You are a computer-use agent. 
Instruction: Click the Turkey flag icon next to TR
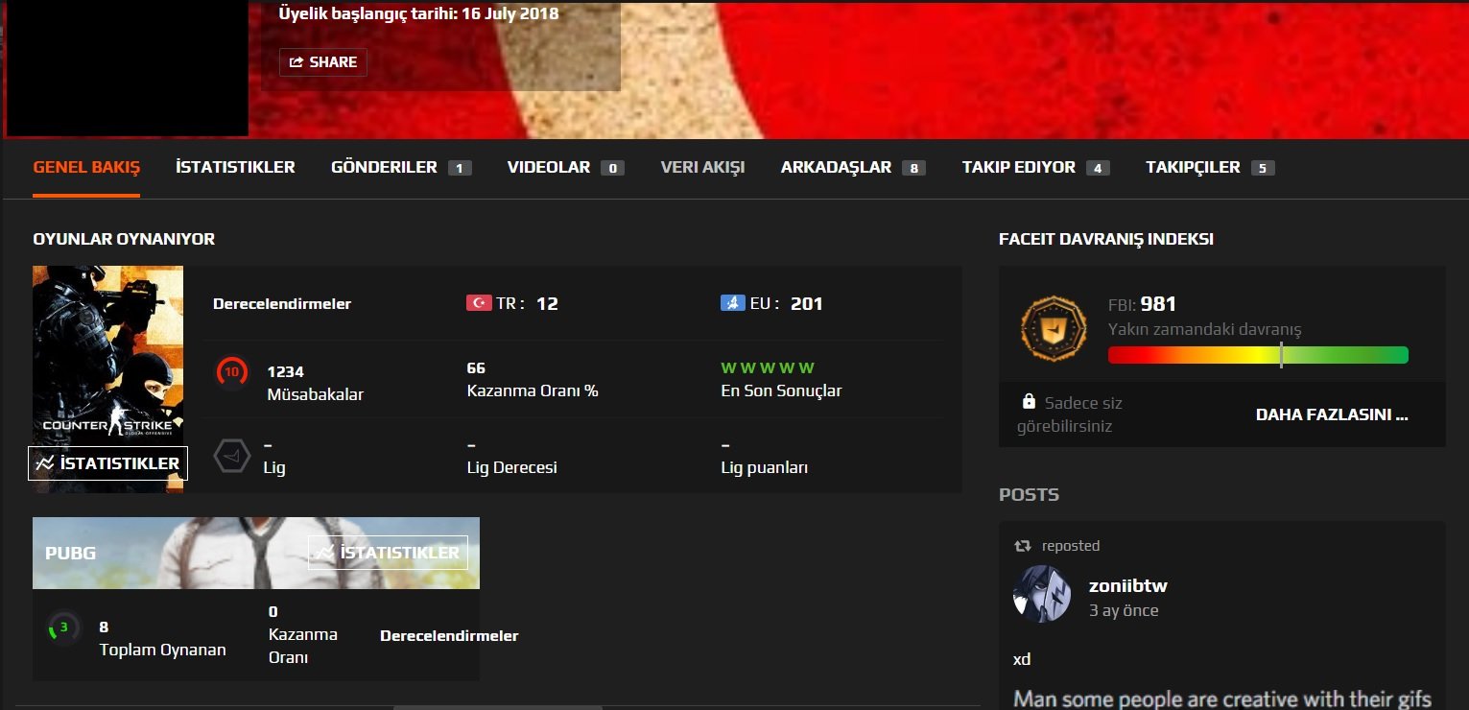[x=478, y=303]
